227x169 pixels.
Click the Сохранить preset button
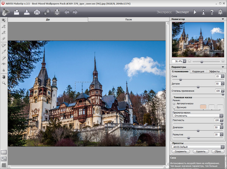(x=181, y=151)
